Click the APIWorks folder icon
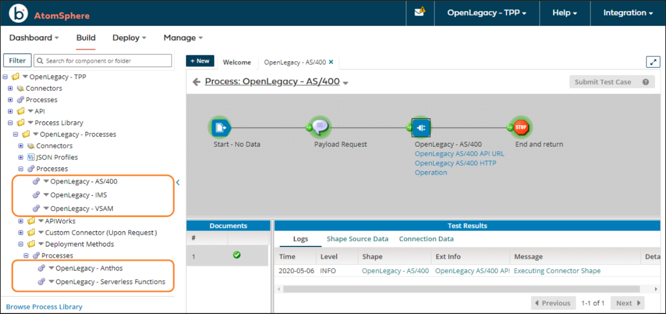Viewport: 666px width, 314px height. [x=31, y=221]
